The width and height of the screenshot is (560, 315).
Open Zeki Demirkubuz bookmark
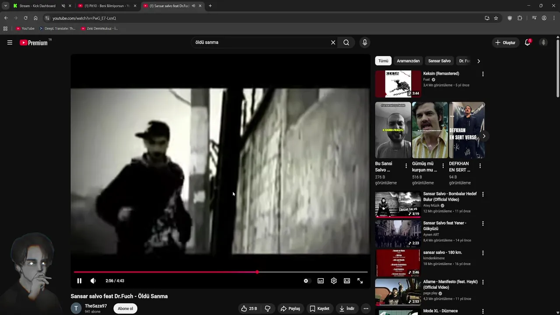pyautogui.click(x=99, y=28)
